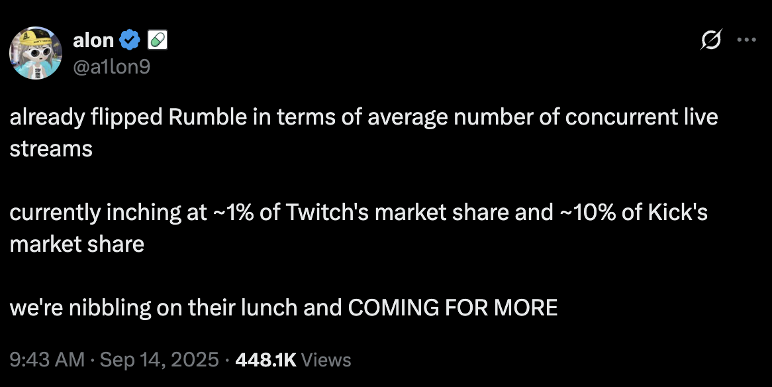Click the words already flipped
Viewport: 772px width, 387px height.
point(85,117)
